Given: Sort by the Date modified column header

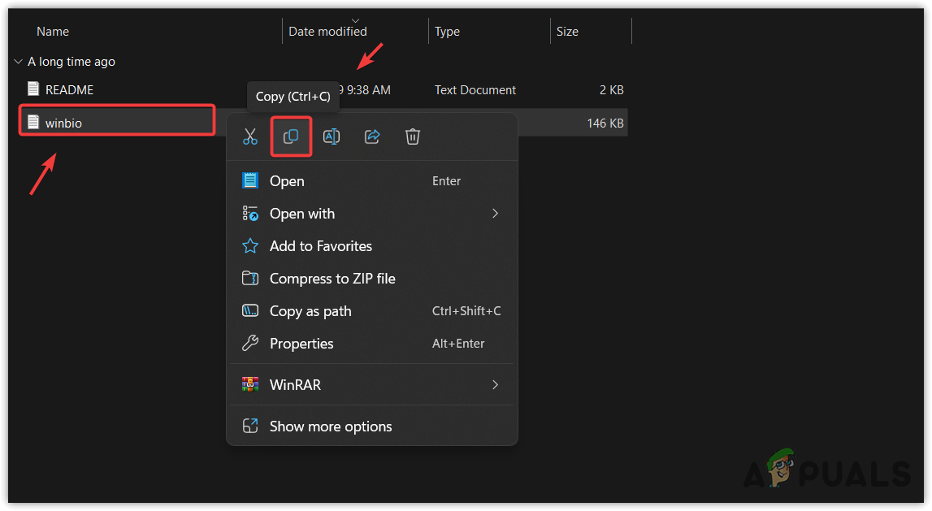Looking at the screenshot, I should point(327,32).
